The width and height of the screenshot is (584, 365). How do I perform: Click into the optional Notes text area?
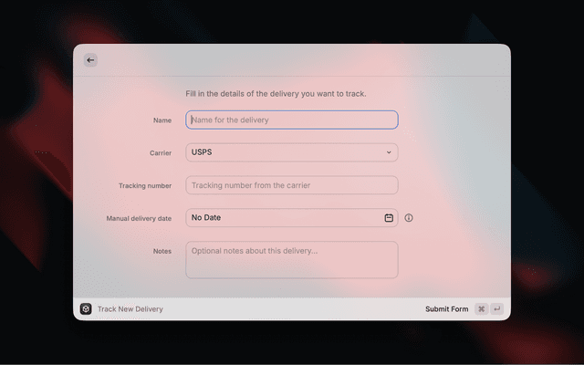[292, 259]
